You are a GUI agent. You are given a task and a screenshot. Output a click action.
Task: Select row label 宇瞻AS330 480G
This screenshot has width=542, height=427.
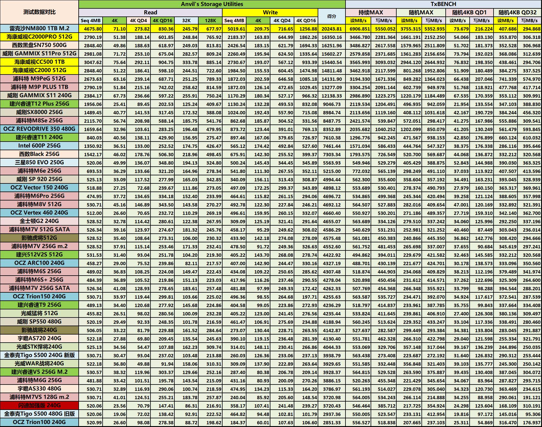[39, 389]
